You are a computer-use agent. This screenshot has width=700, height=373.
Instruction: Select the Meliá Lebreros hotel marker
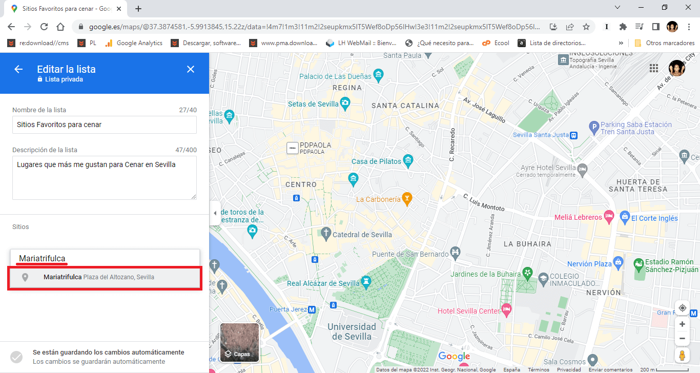pos(609,216)
